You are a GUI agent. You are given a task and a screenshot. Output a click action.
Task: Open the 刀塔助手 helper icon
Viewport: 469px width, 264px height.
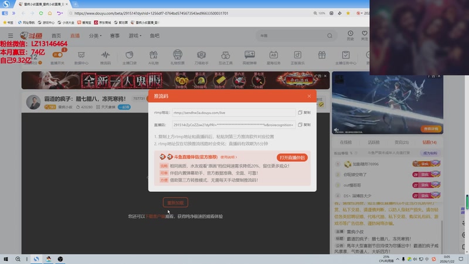[x=201, y=57]
